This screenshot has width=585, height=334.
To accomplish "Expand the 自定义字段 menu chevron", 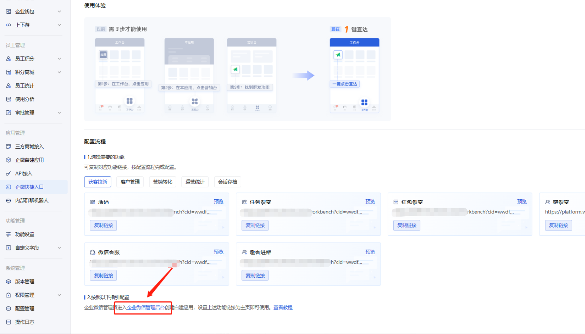I will (x=59, y=248).
